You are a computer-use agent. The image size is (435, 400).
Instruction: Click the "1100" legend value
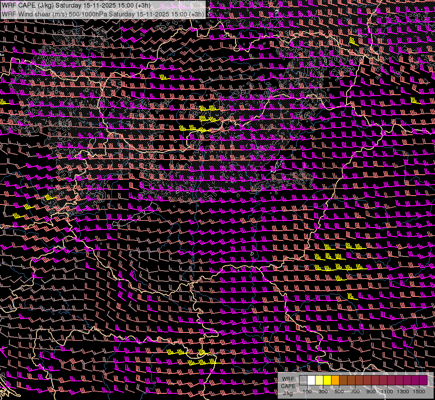click(387, 392)
